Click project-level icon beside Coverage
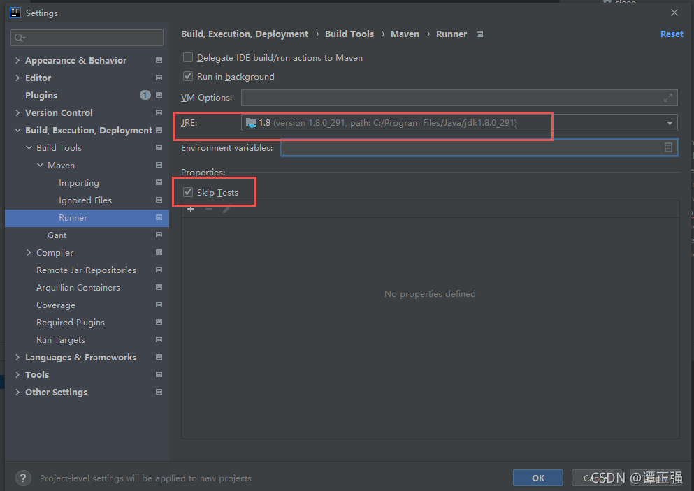 click(x=159, y=305)
